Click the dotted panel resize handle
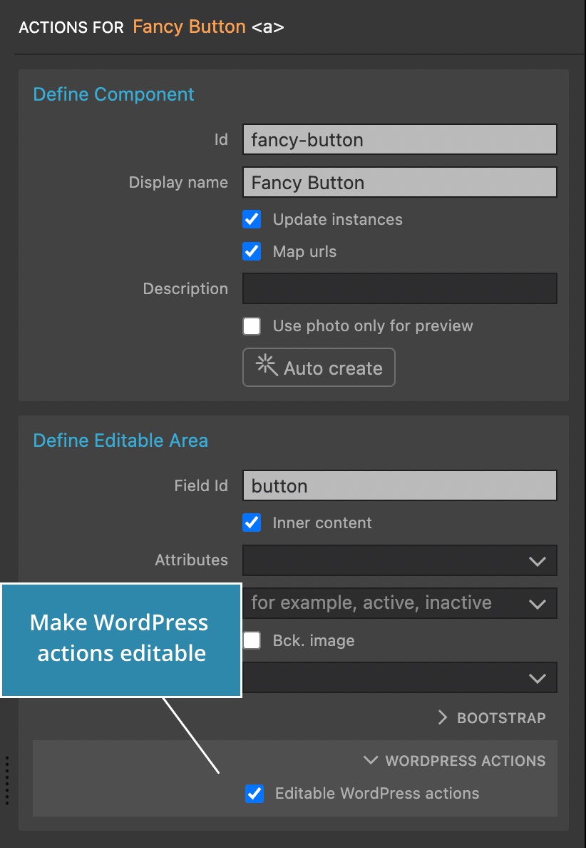This screenshot has width=586, height=848. [x=6, y=780]
